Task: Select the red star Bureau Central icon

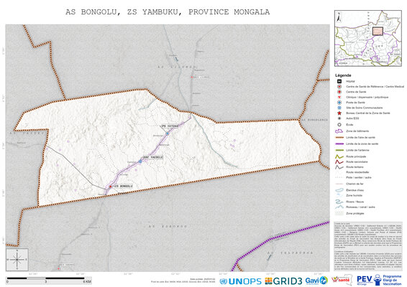Action: [x=339, y=113]
